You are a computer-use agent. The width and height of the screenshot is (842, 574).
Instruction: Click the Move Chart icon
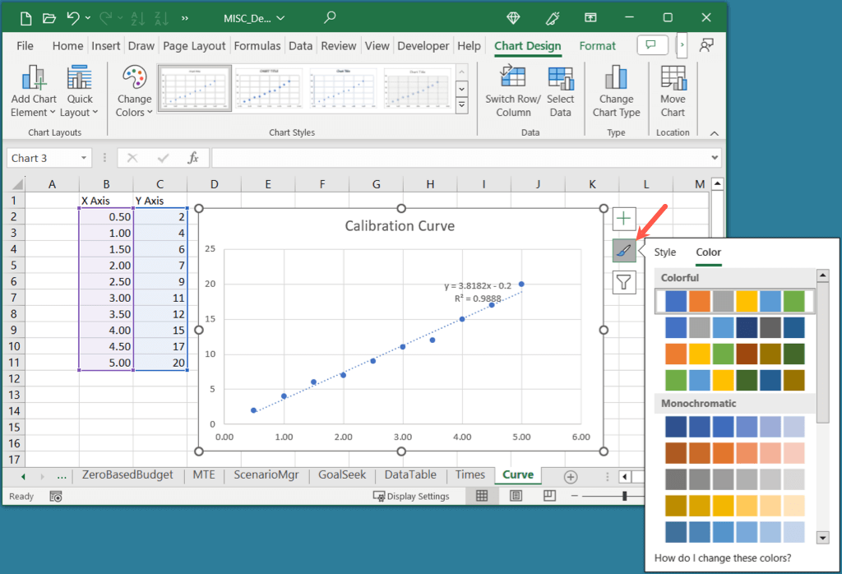[x=673, y=79]
